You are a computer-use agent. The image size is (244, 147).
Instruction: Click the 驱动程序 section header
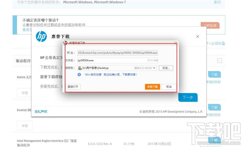[23, 61]
